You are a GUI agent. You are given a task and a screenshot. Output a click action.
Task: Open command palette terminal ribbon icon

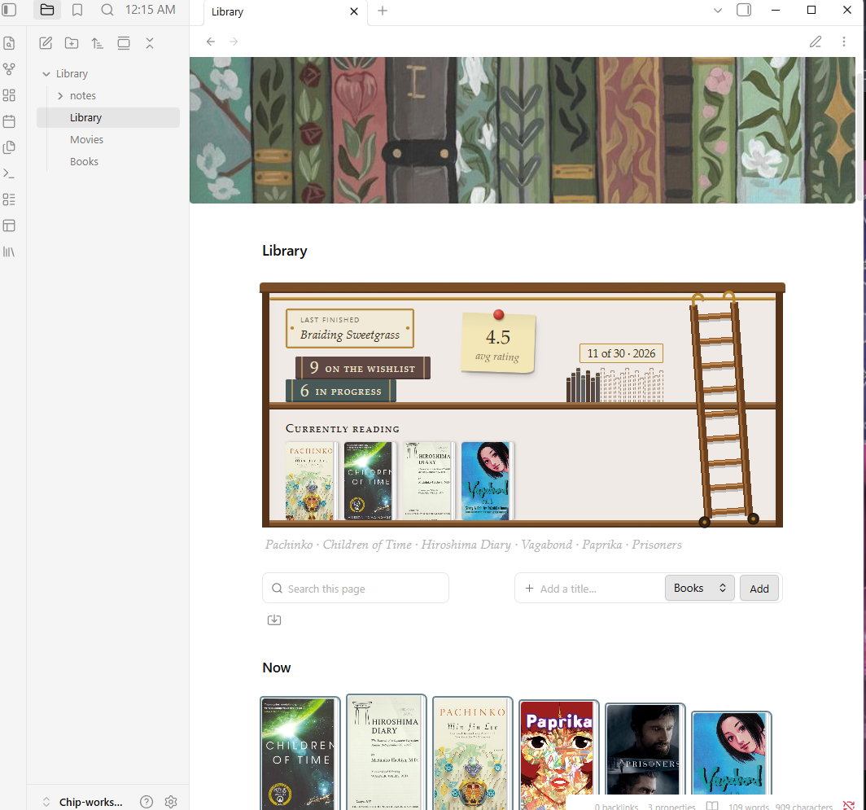pyautogui.click(x=9, y=173)
